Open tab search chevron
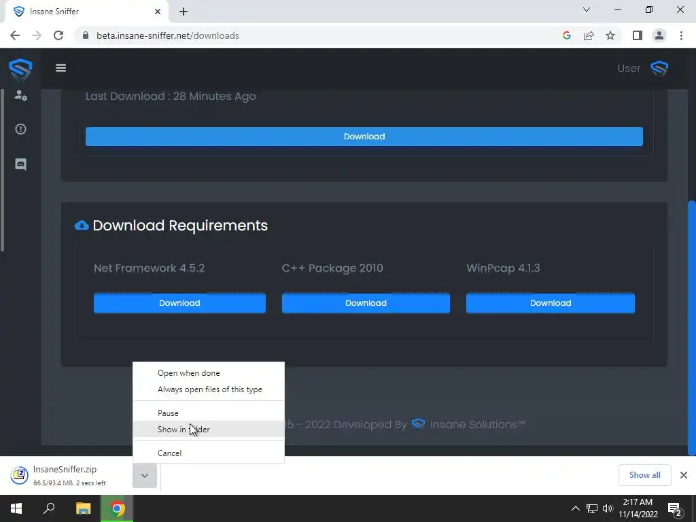 click(587, 10)
